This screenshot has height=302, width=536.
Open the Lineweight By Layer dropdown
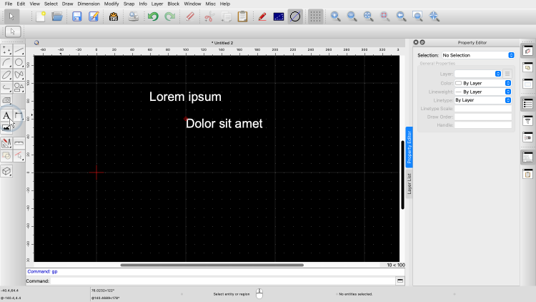click(483, 92)
